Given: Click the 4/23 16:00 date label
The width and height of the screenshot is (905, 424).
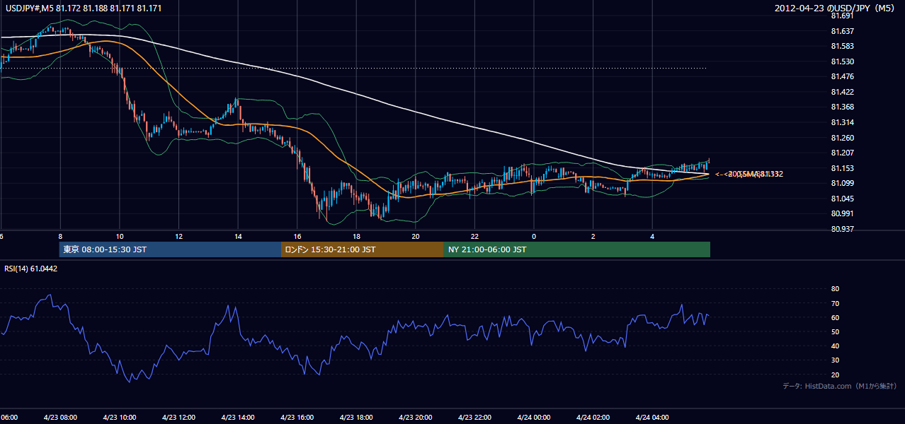Looking at the screenshot, I should pyautogui.click(x=297, y=417).
